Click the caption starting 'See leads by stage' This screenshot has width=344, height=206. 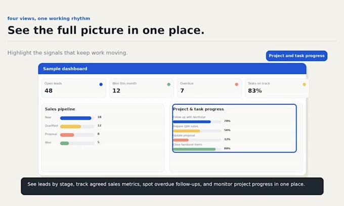click(166, 184)
